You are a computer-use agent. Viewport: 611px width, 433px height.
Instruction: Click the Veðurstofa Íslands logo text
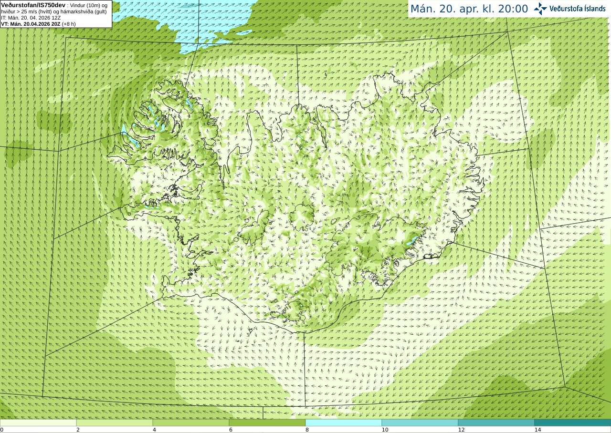578,9
